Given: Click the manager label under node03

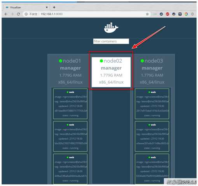Looking at the screenshot, I should coord(152,68).
